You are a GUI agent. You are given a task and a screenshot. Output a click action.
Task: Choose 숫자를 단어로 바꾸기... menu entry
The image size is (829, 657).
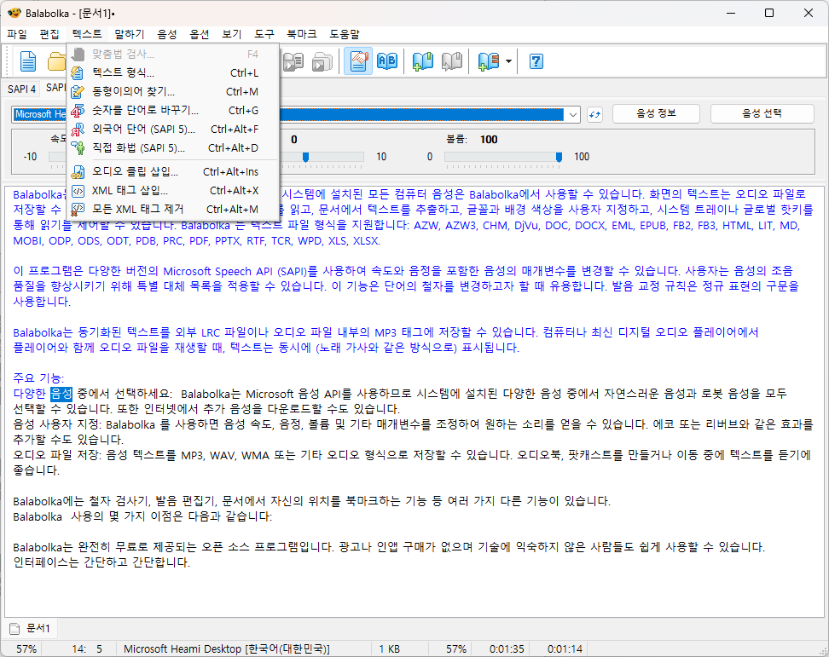173,111
